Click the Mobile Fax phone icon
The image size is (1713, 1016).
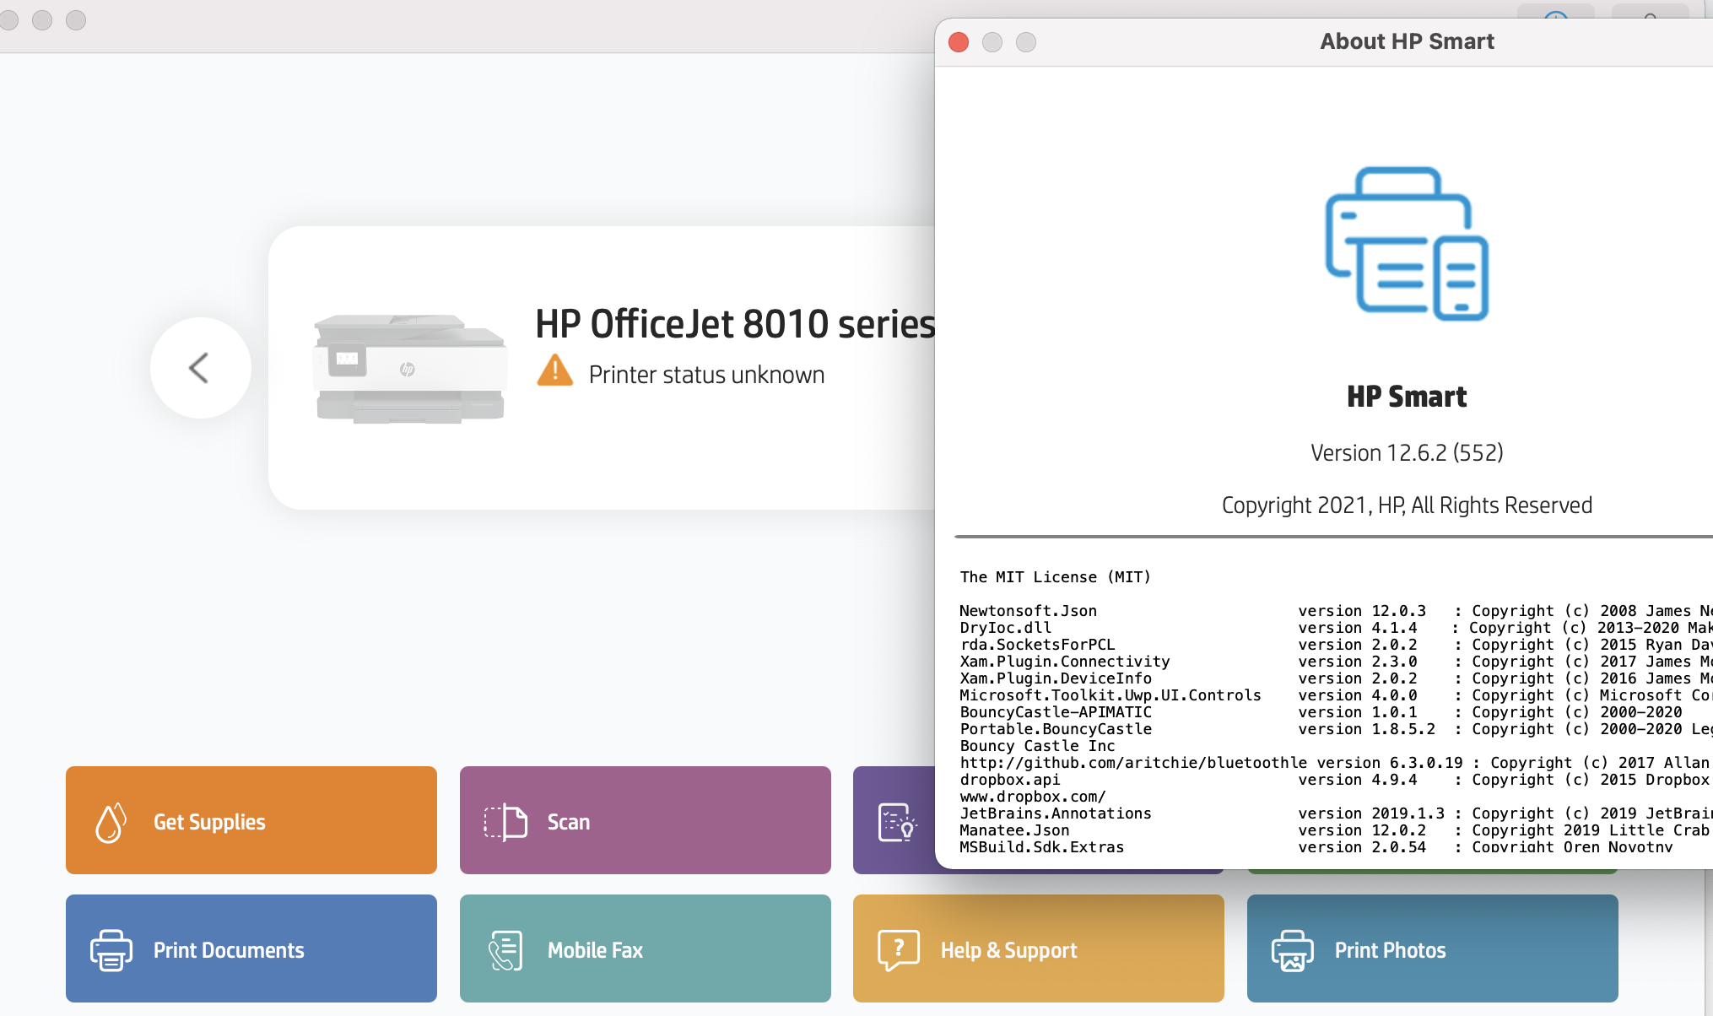coord(505,950)
